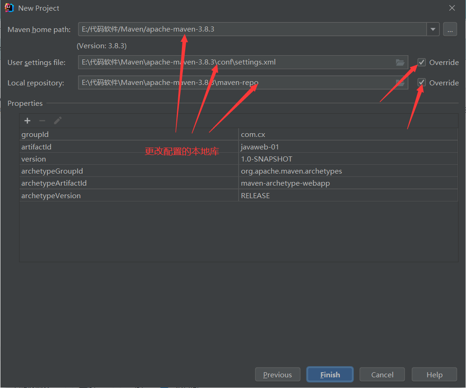Open Help for this dialog

434,375
